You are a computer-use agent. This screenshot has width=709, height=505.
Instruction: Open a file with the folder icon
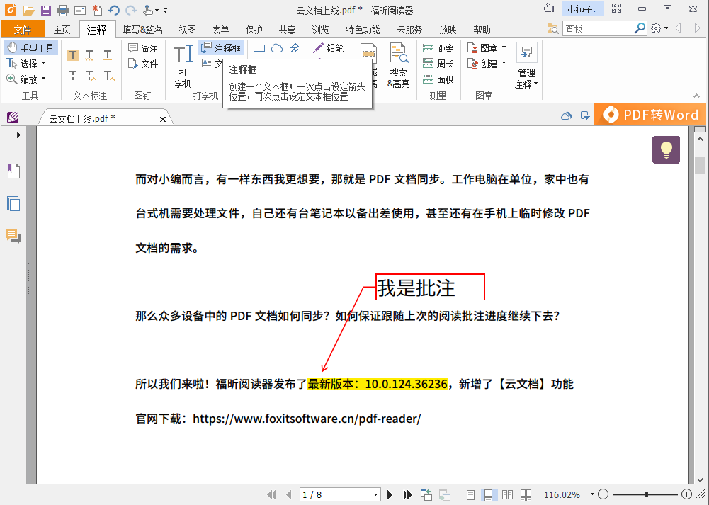28,9
